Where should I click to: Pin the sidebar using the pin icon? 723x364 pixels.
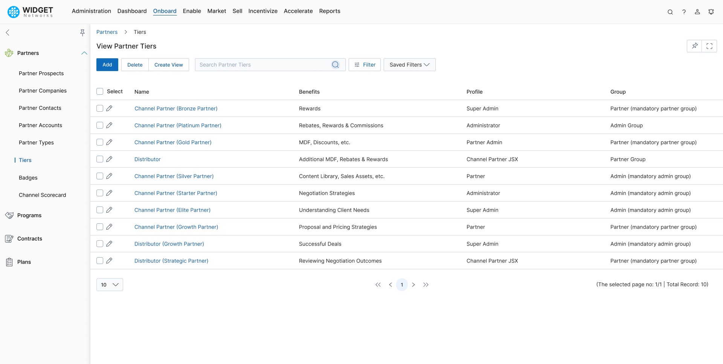click(82, 32)
